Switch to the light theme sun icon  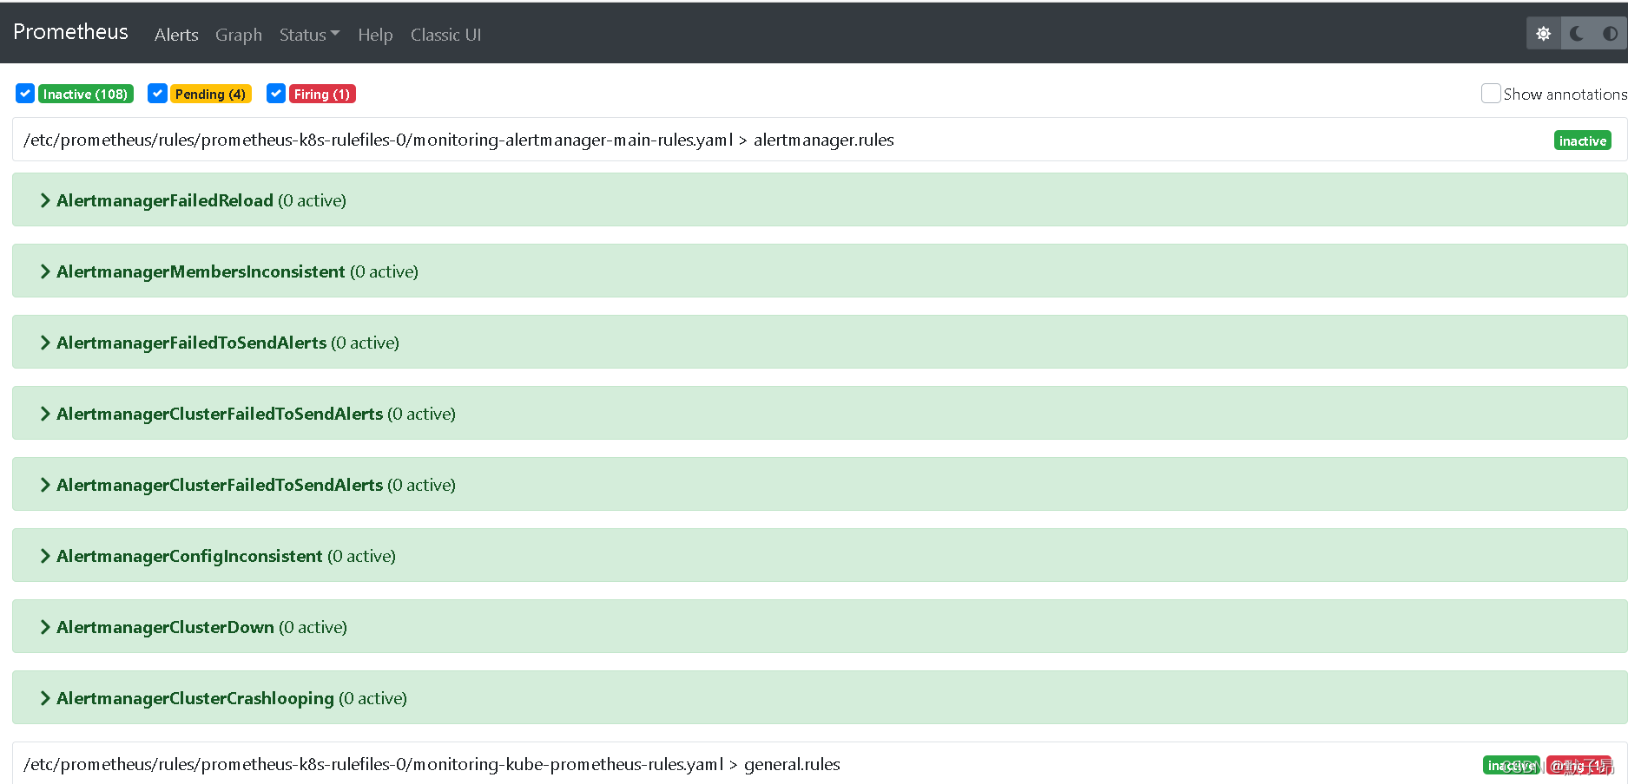point(1543,34)
